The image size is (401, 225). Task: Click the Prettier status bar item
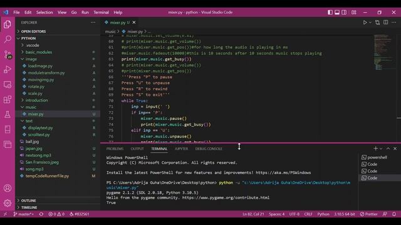pos(368,214)
